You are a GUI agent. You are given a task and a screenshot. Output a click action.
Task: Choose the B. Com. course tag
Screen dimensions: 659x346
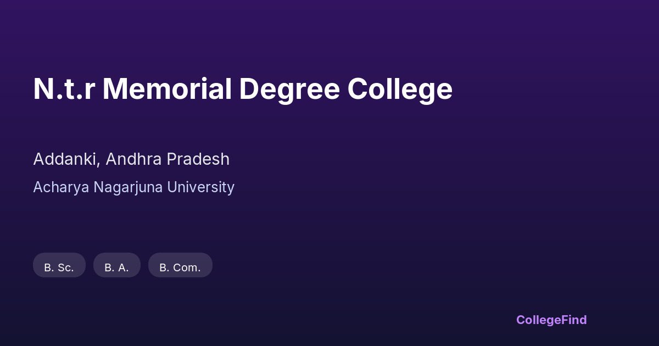click(x=180, y=265)
